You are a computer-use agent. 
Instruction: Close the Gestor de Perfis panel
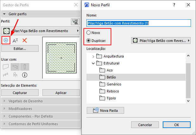(x=76, y=5)
